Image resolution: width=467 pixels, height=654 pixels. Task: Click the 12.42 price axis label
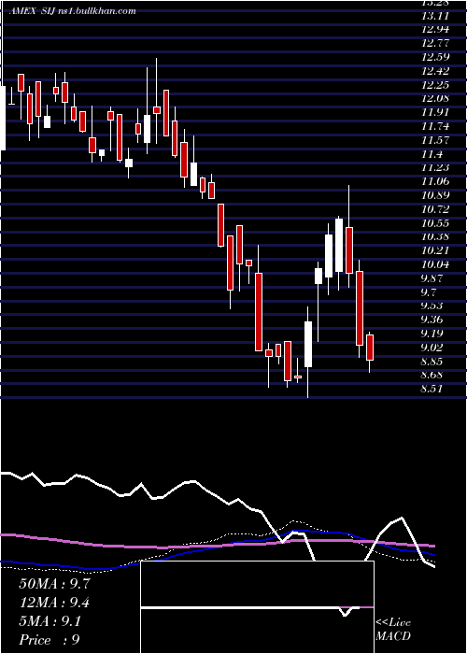click(435, 70)
